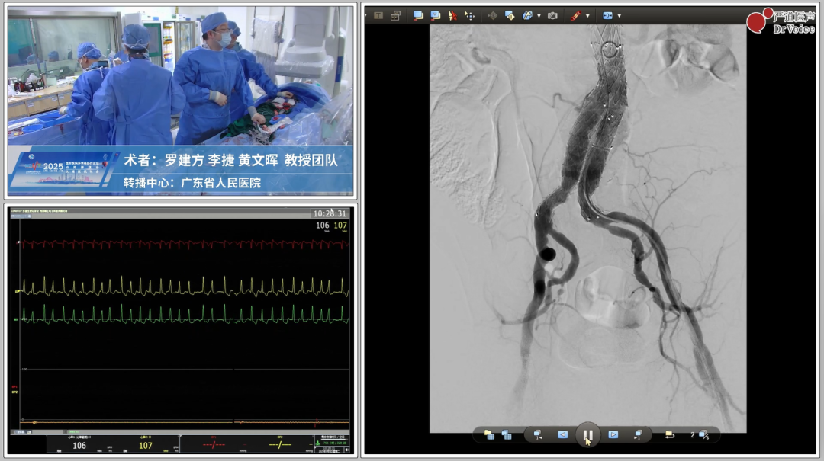824x461 pixels.
Task: Open the blue zero-marker tool dropdown arrow
Action: pos(619,15)
